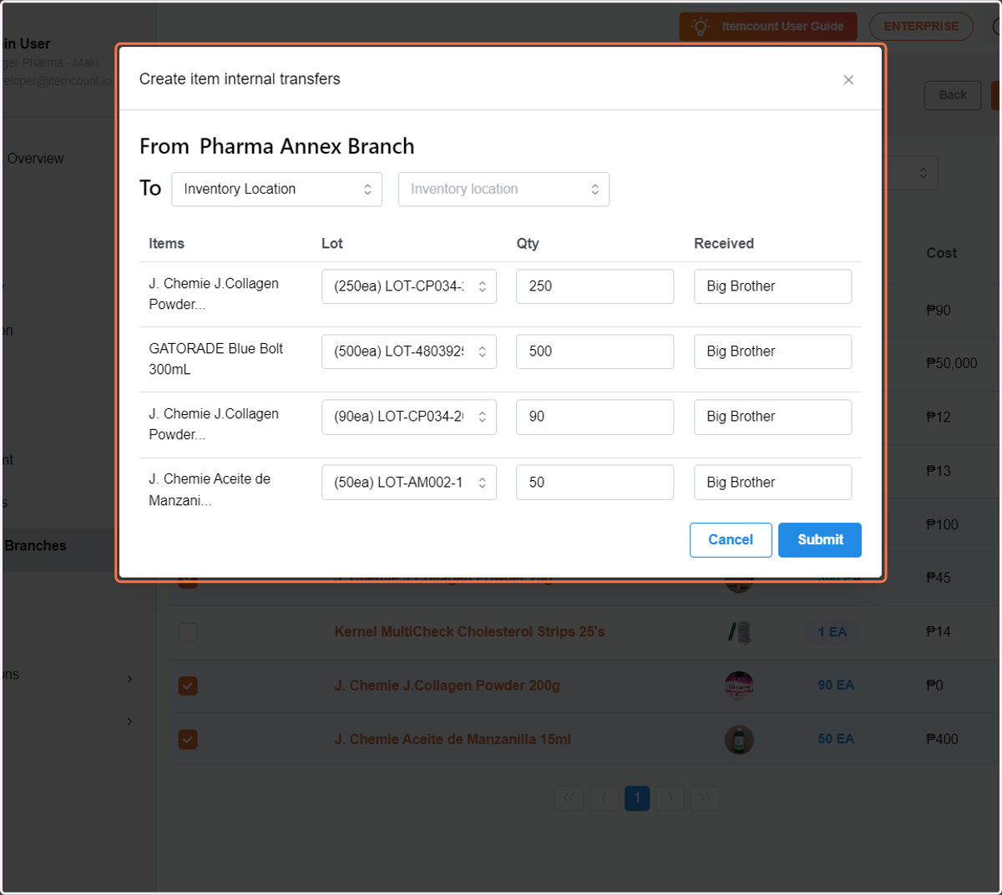The height and width of the screenshot is (895, 1002).
Task: Open lot dropdown showing LOT-AM002
Action: [409, 483]
